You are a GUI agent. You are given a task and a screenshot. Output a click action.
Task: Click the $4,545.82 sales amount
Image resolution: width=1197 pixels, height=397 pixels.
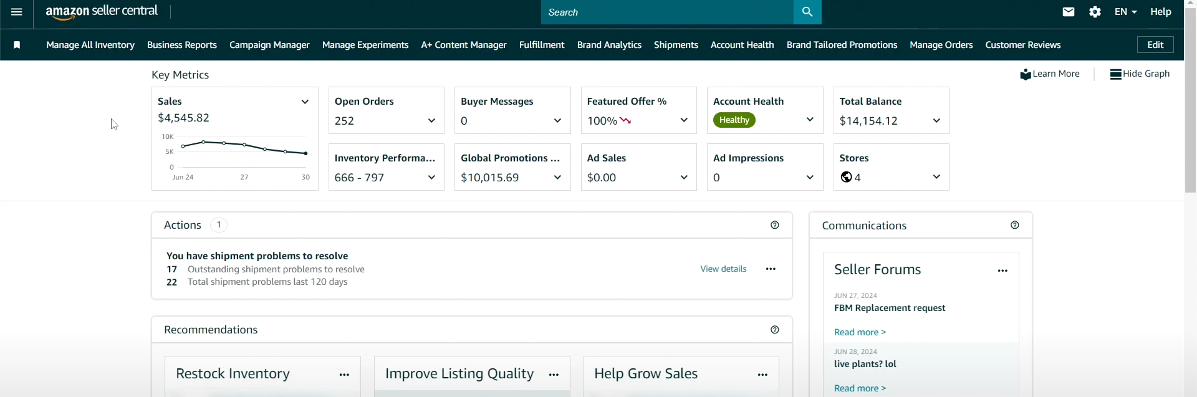pos(183,118)
